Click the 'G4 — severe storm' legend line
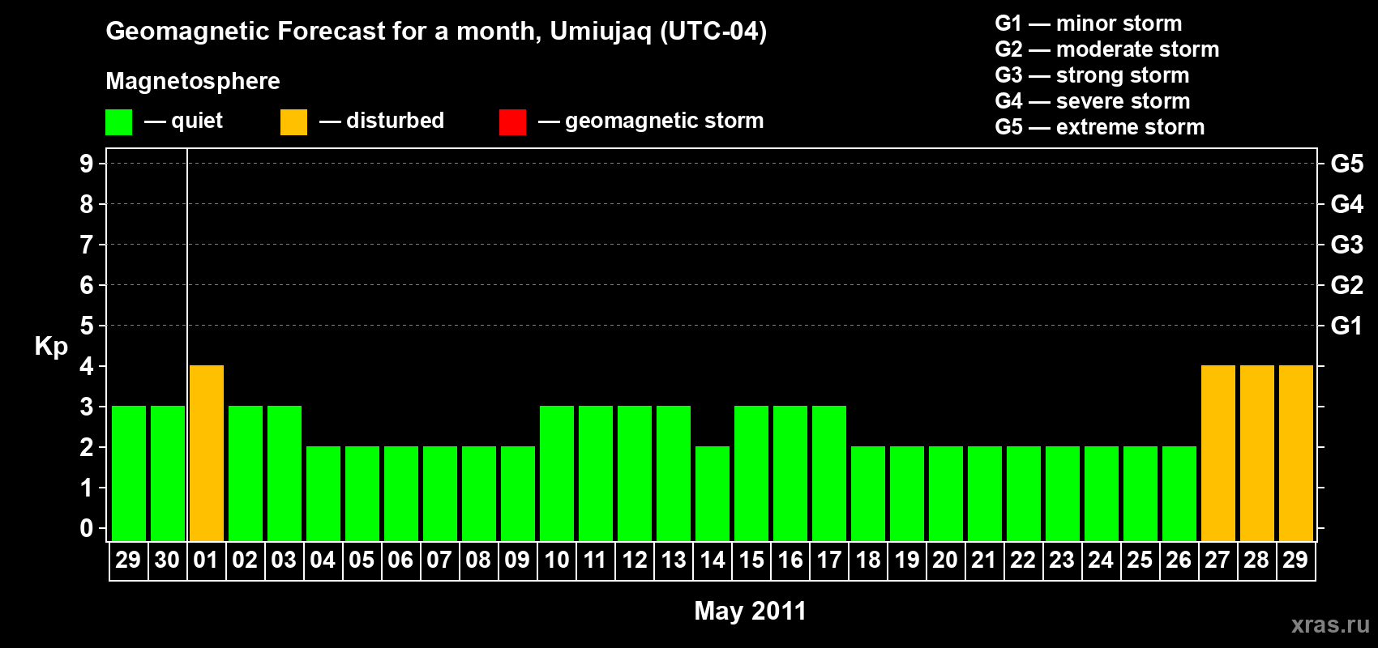 coord(1093,101)
